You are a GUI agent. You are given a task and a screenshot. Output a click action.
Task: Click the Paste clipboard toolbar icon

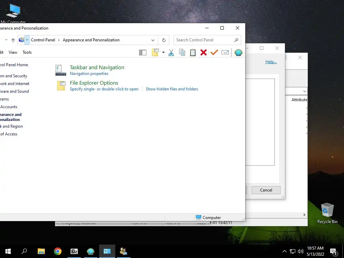[x=192, y=52]
